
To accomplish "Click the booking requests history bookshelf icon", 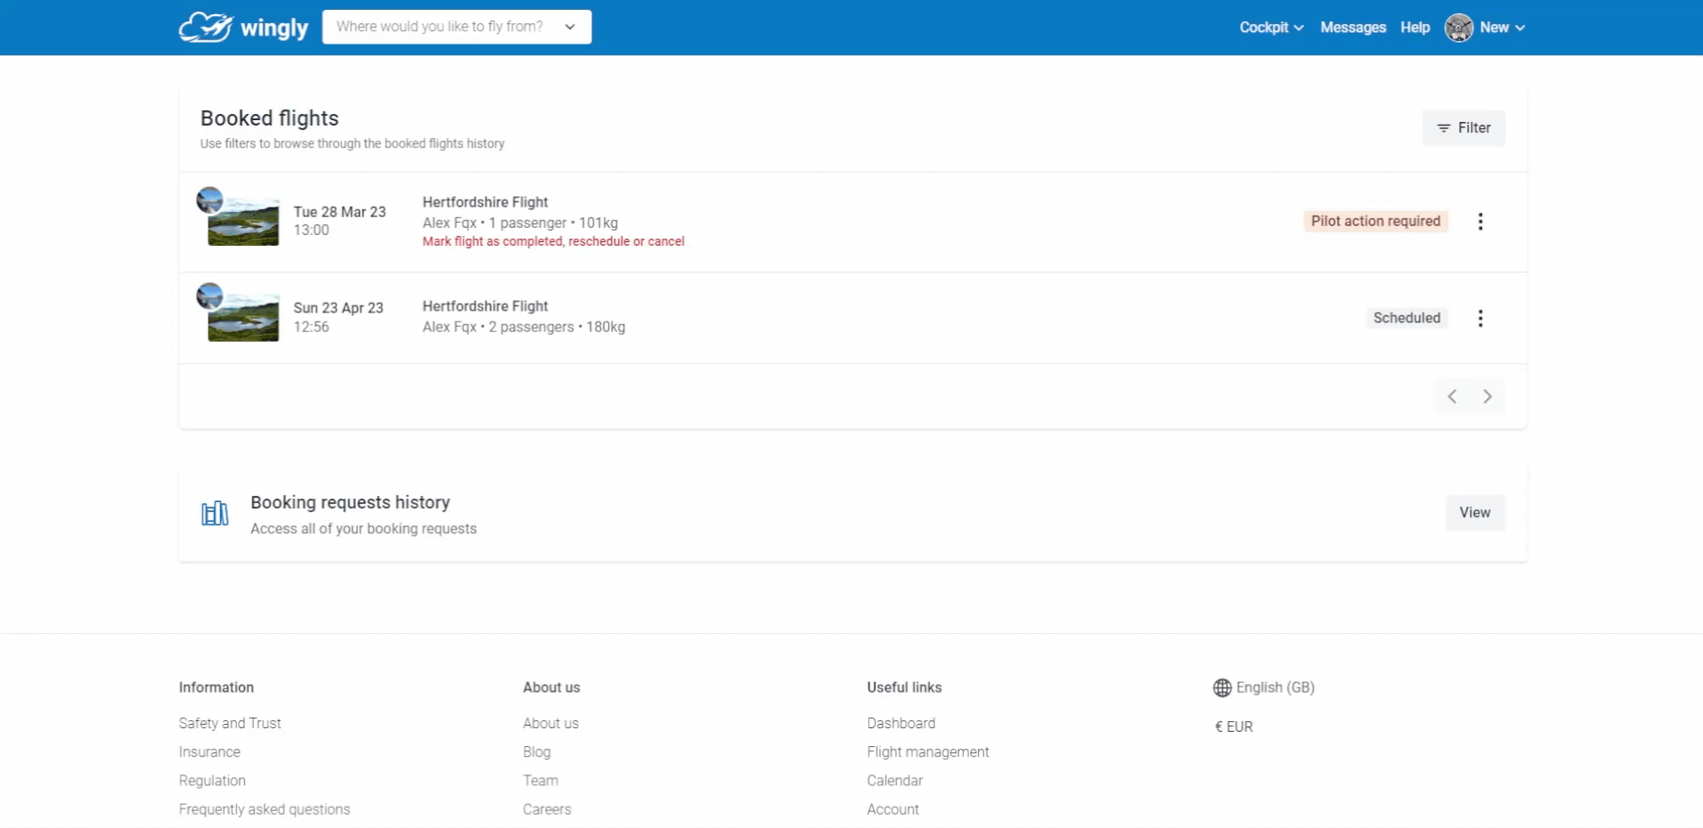I will (215, 514).
